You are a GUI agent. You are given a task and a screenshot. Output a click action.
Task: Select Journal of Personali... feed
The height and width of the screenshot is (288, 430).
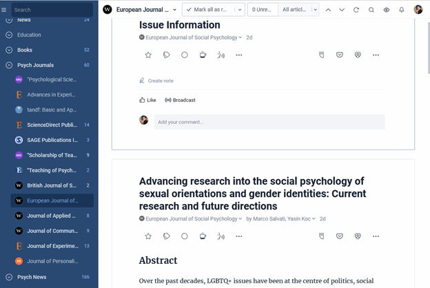point(52,261)
